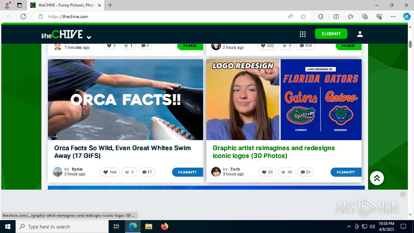Dislike the Graphic artist logos post (40)
Viewport: 414px width, 233px height.
pyautogui.click(x=287, y=172)
